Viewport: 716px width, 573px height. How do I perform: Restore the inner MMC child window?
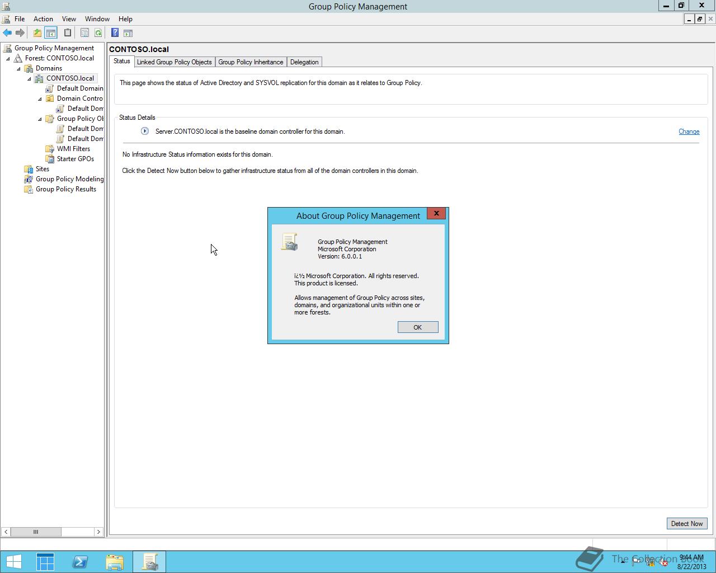700,19
